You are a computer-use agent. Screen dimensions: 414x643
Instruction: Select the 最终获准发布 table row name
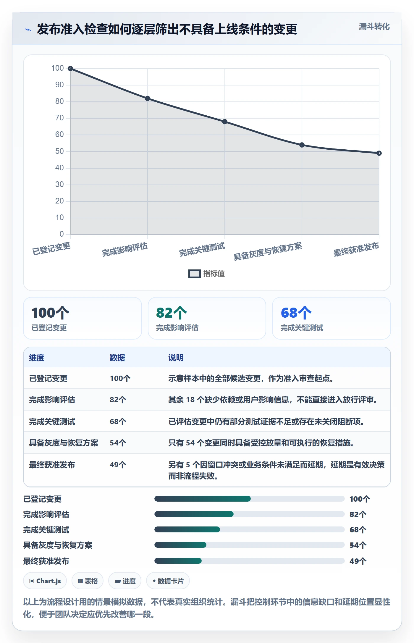[52, 465]
